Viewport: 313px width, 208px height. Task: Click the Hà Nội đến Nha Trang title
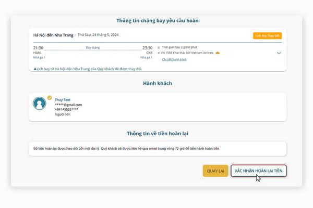tap(53, 35)
